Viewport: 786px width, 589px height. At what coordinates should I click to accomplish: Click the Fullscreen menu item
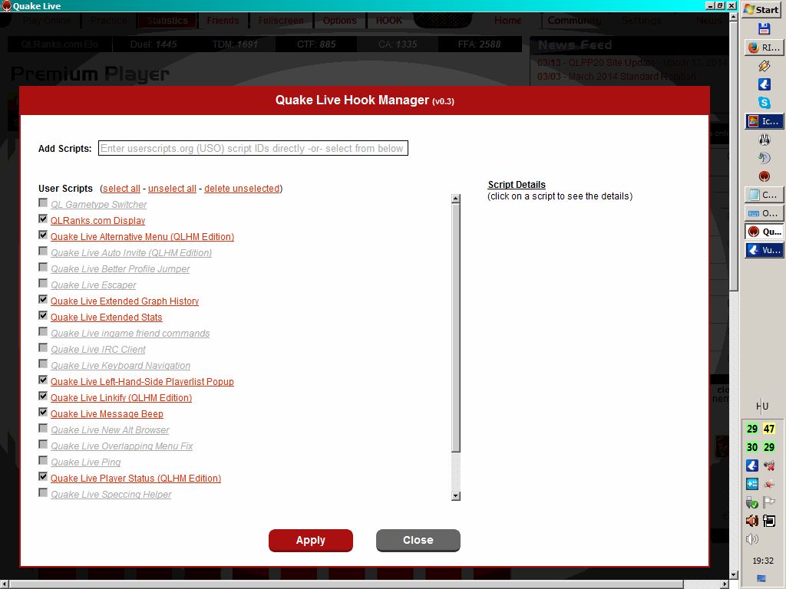281,21
